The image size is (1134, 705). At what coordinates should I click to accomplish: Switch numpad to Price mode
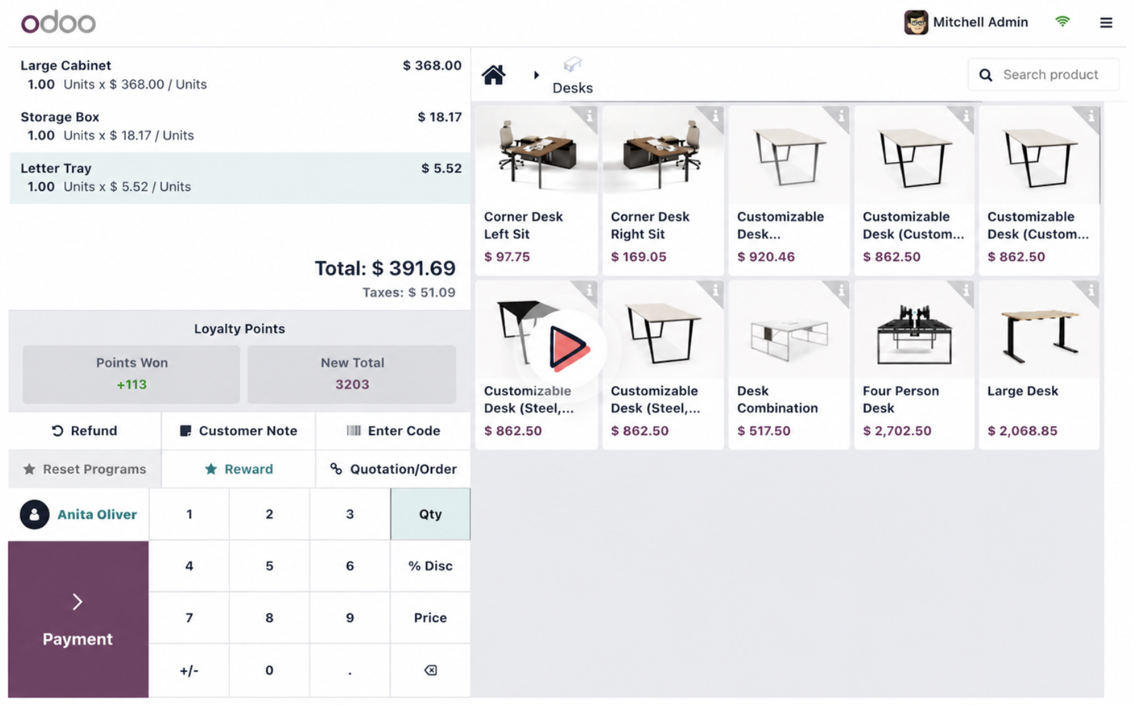[x=430, y=617]
